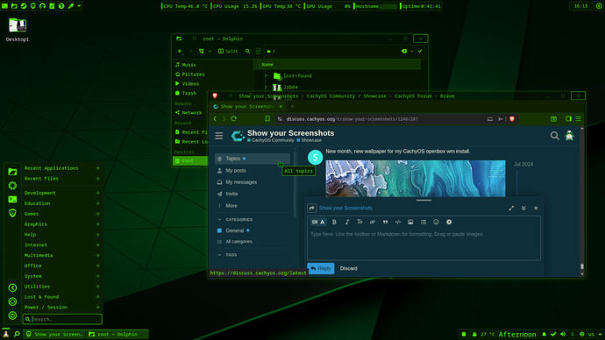
Task: Open notifications bell in system tray
Action: click(544, 334)
